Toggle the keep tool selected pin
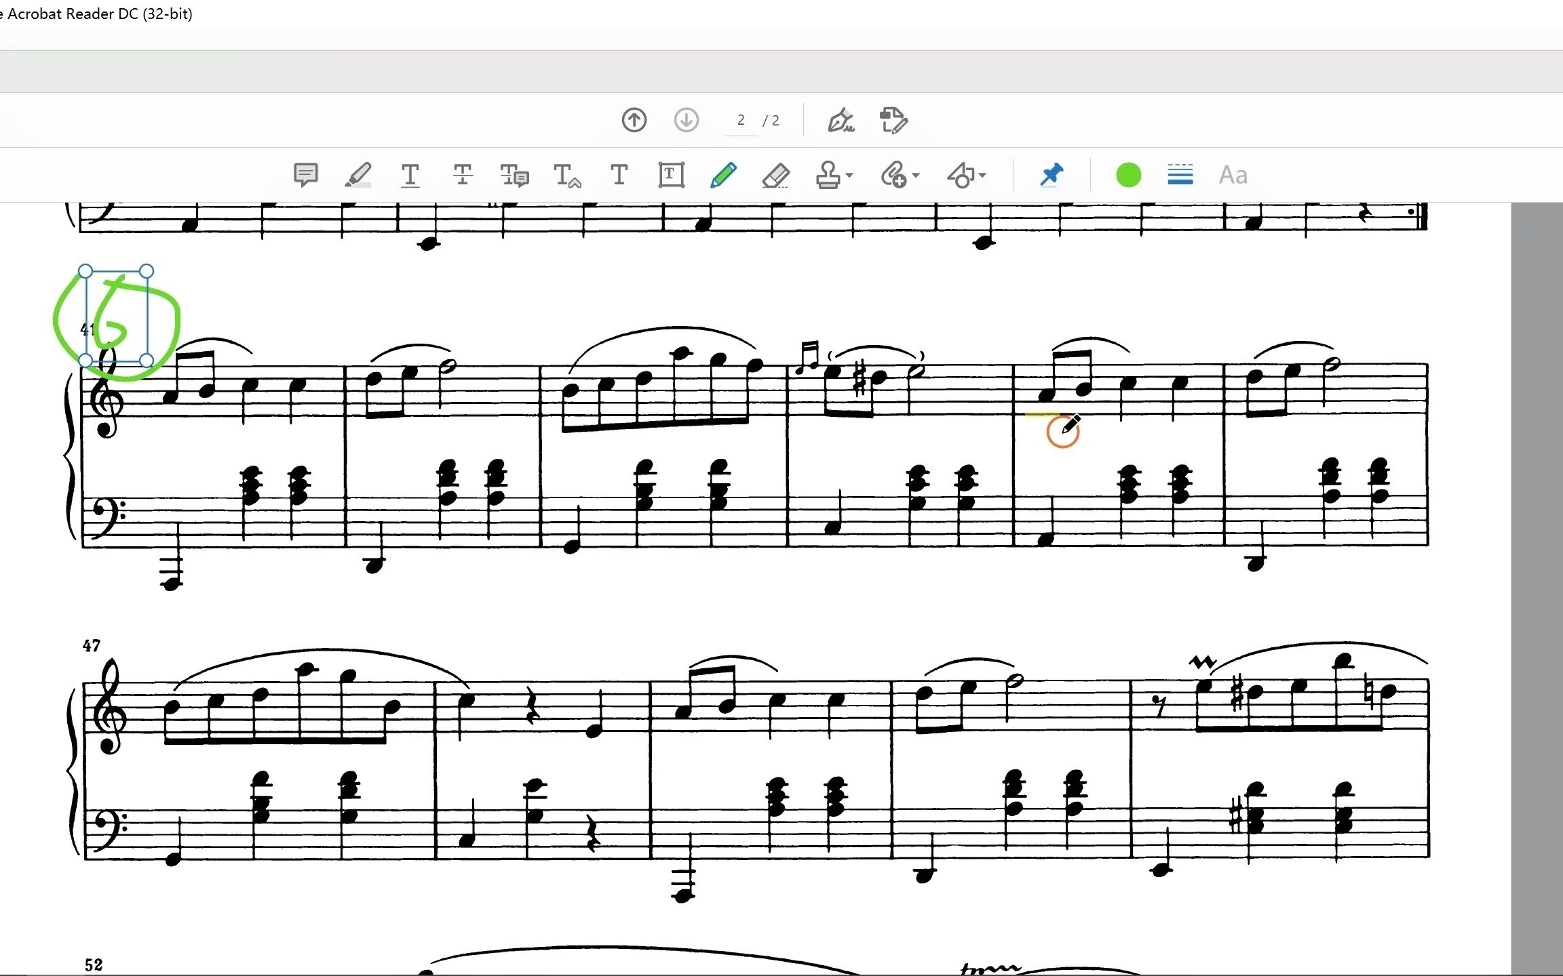The width and height of the screenshot is (1563, 976). 1051,175
